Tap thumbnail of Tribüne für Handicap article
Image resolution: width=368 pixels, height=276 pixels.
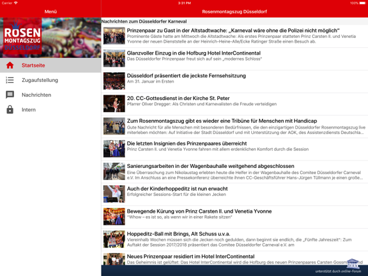(x=114, y=126)
